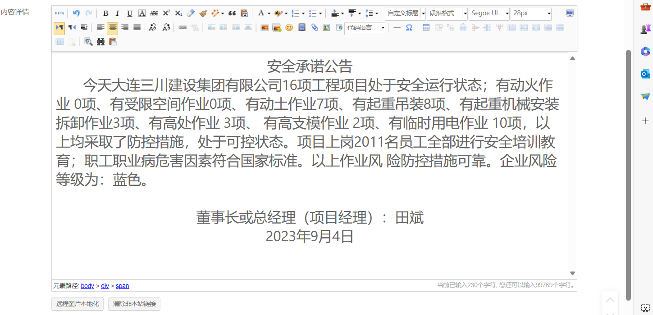Click the insert table icon

click(x=426, y=27)
